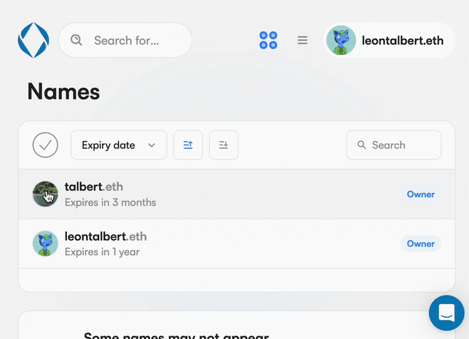Screen dimensions: 469x339
Task: Sort names in ascending order
Action: click(188, 145)
